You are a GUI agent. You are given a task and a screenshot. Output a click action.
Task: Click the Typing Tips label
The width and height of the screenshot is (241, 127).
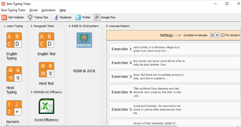pyautogui.click(x=41, y=18)
